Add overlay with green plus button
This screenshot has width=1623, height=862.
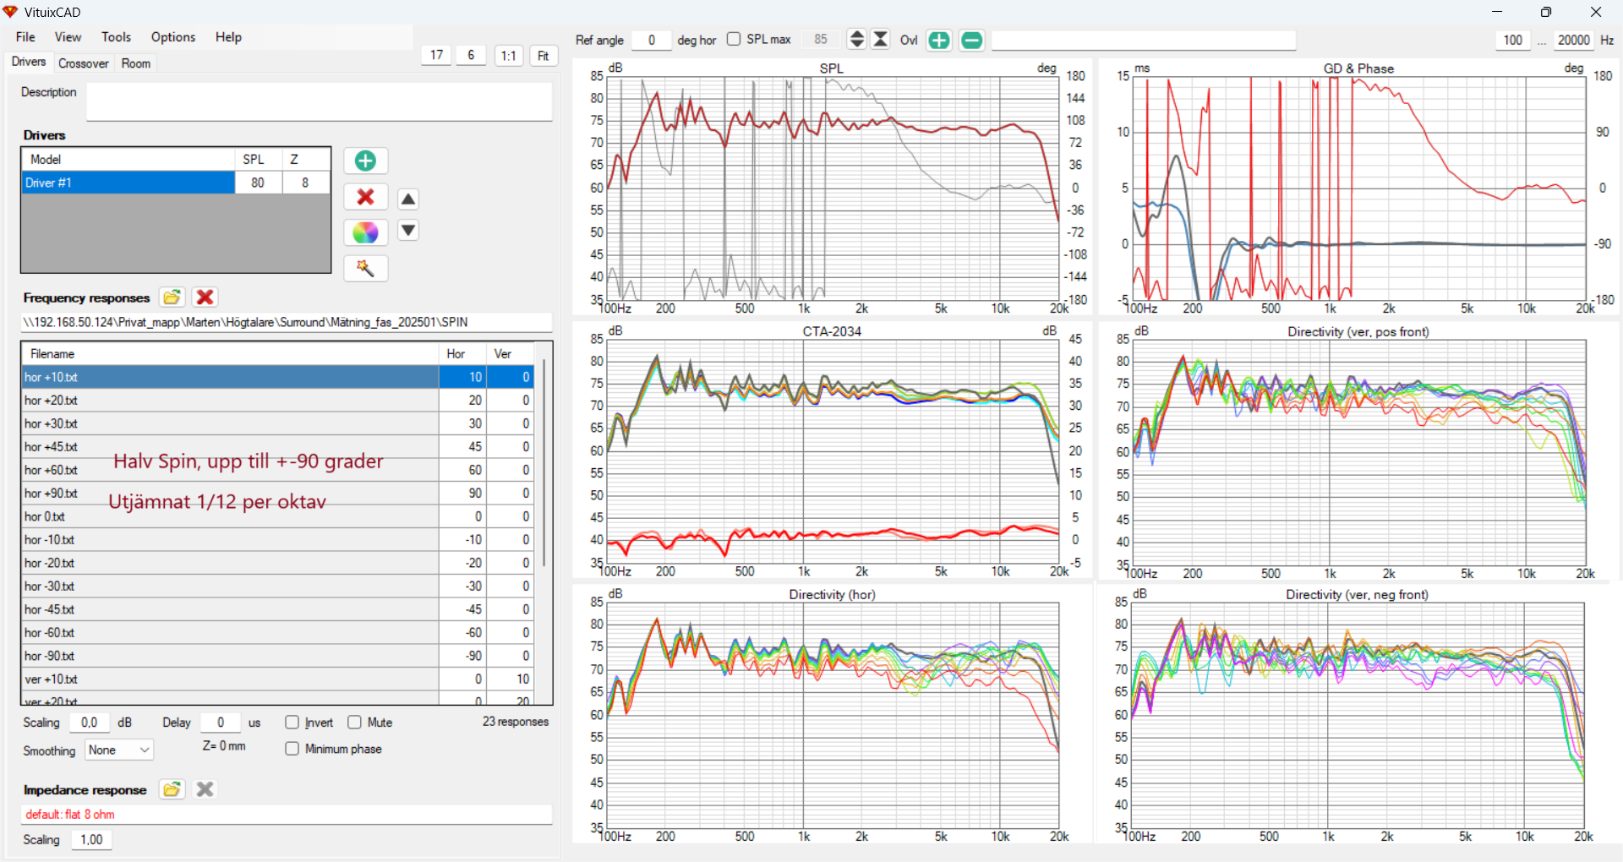pos(939,40)
